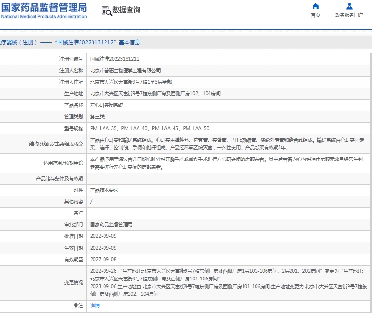This screenshot has width=372, height=315.
Task: Click the 注册人名称 label
Action: (x=71, y=71)
